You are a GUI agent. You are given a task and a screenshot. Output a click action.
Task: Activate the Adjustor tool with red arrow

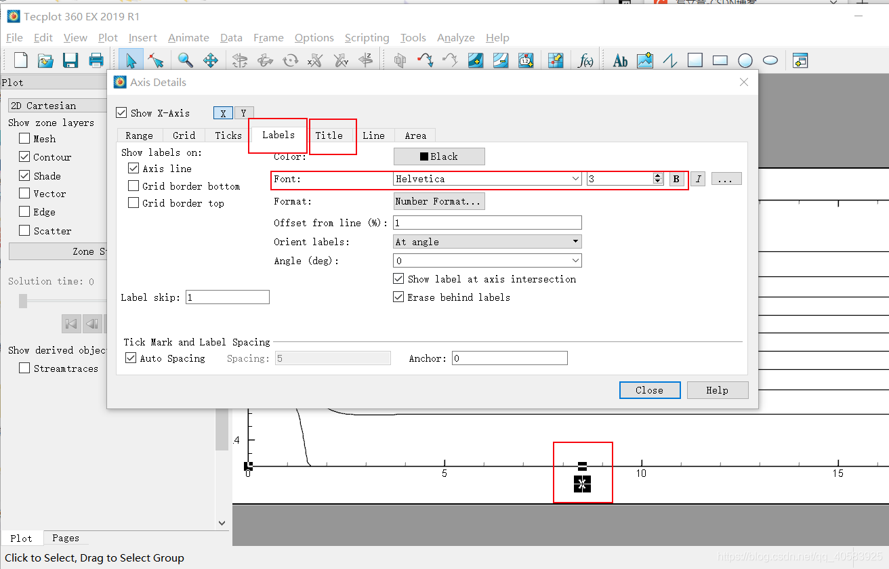156,60
